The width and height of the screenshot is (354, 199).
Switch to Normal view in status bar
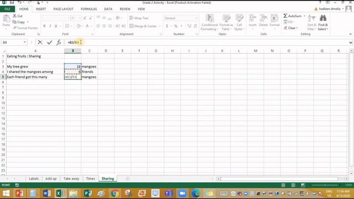point(283,185)
